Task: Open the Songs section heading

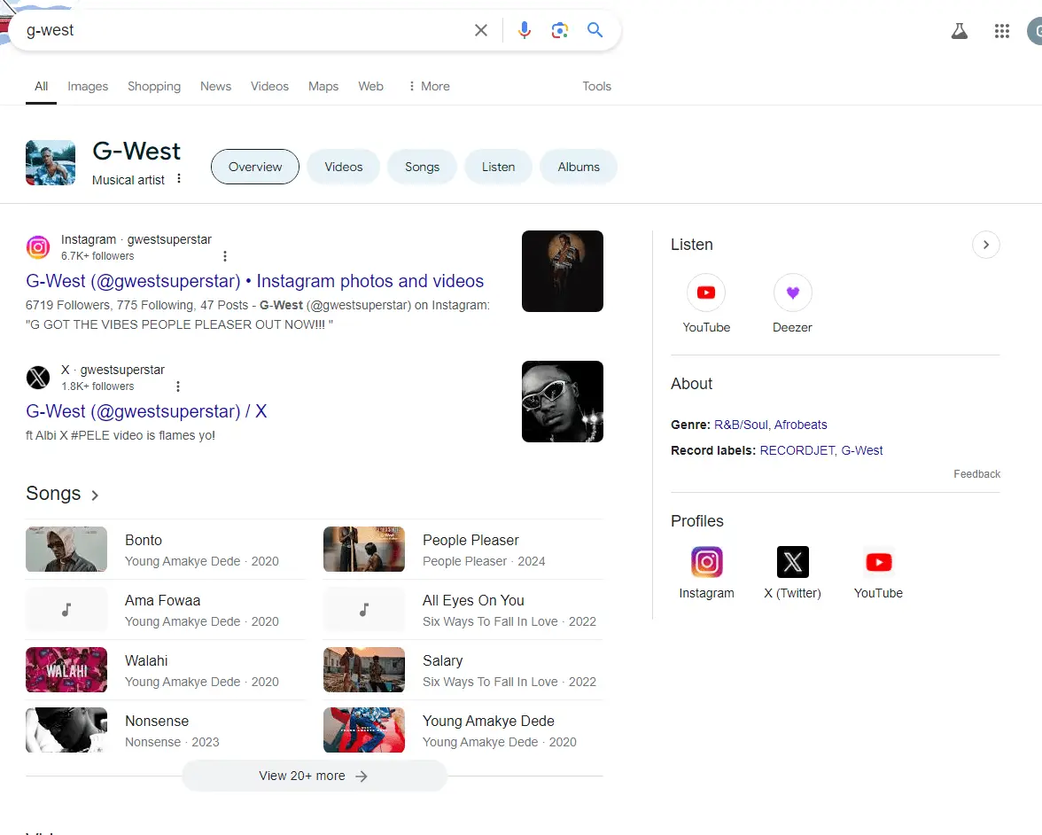Action: pos(53,493)
